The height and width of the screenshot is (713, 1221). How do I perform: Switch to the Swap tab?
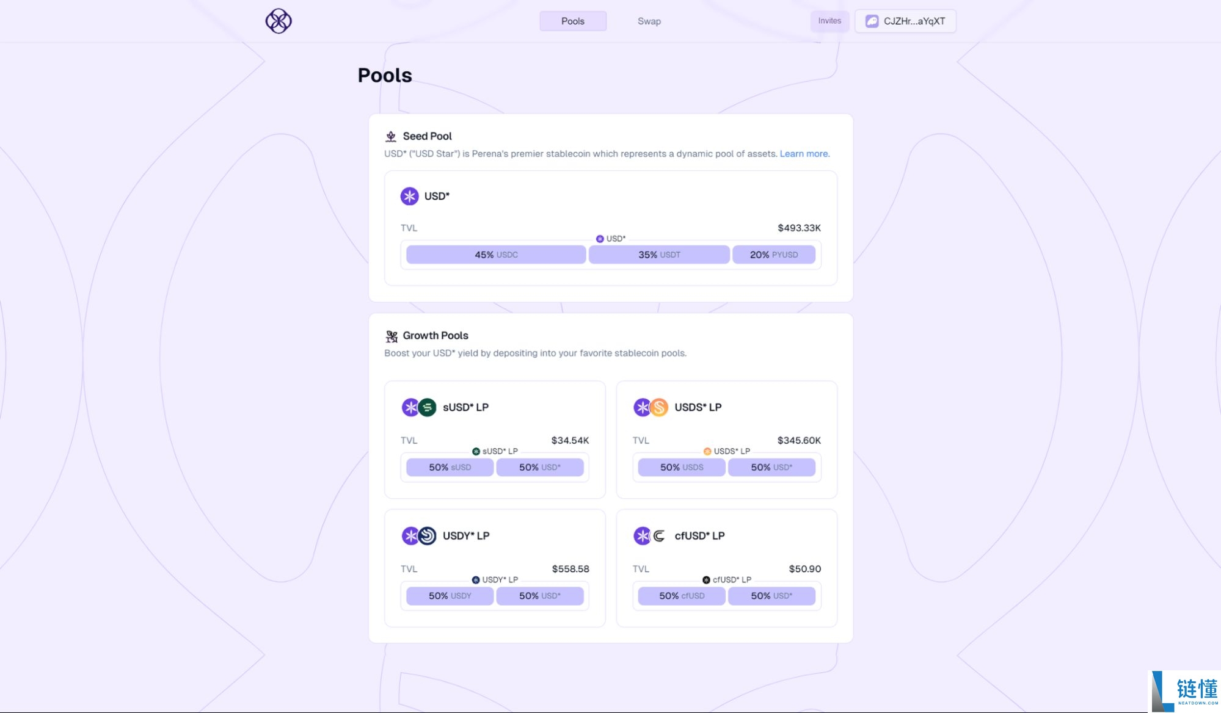coord(649,21)
